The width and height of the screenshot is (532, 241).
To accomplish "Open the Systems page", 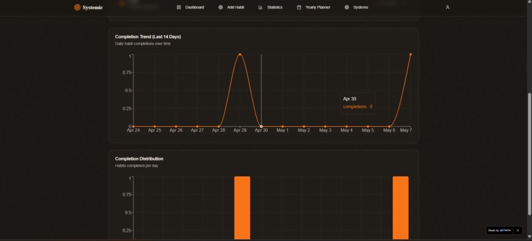I will [x=360, y=7].
